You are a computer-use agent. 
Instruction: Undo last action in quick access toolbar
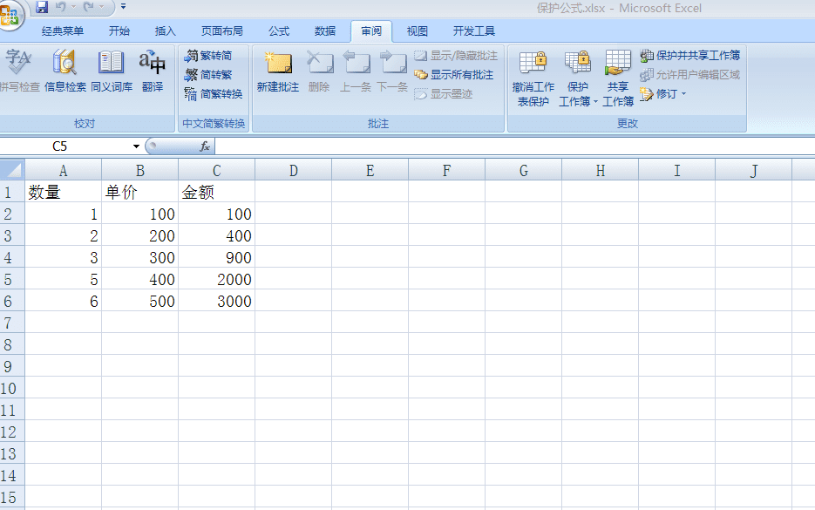[x=61, y=7]
